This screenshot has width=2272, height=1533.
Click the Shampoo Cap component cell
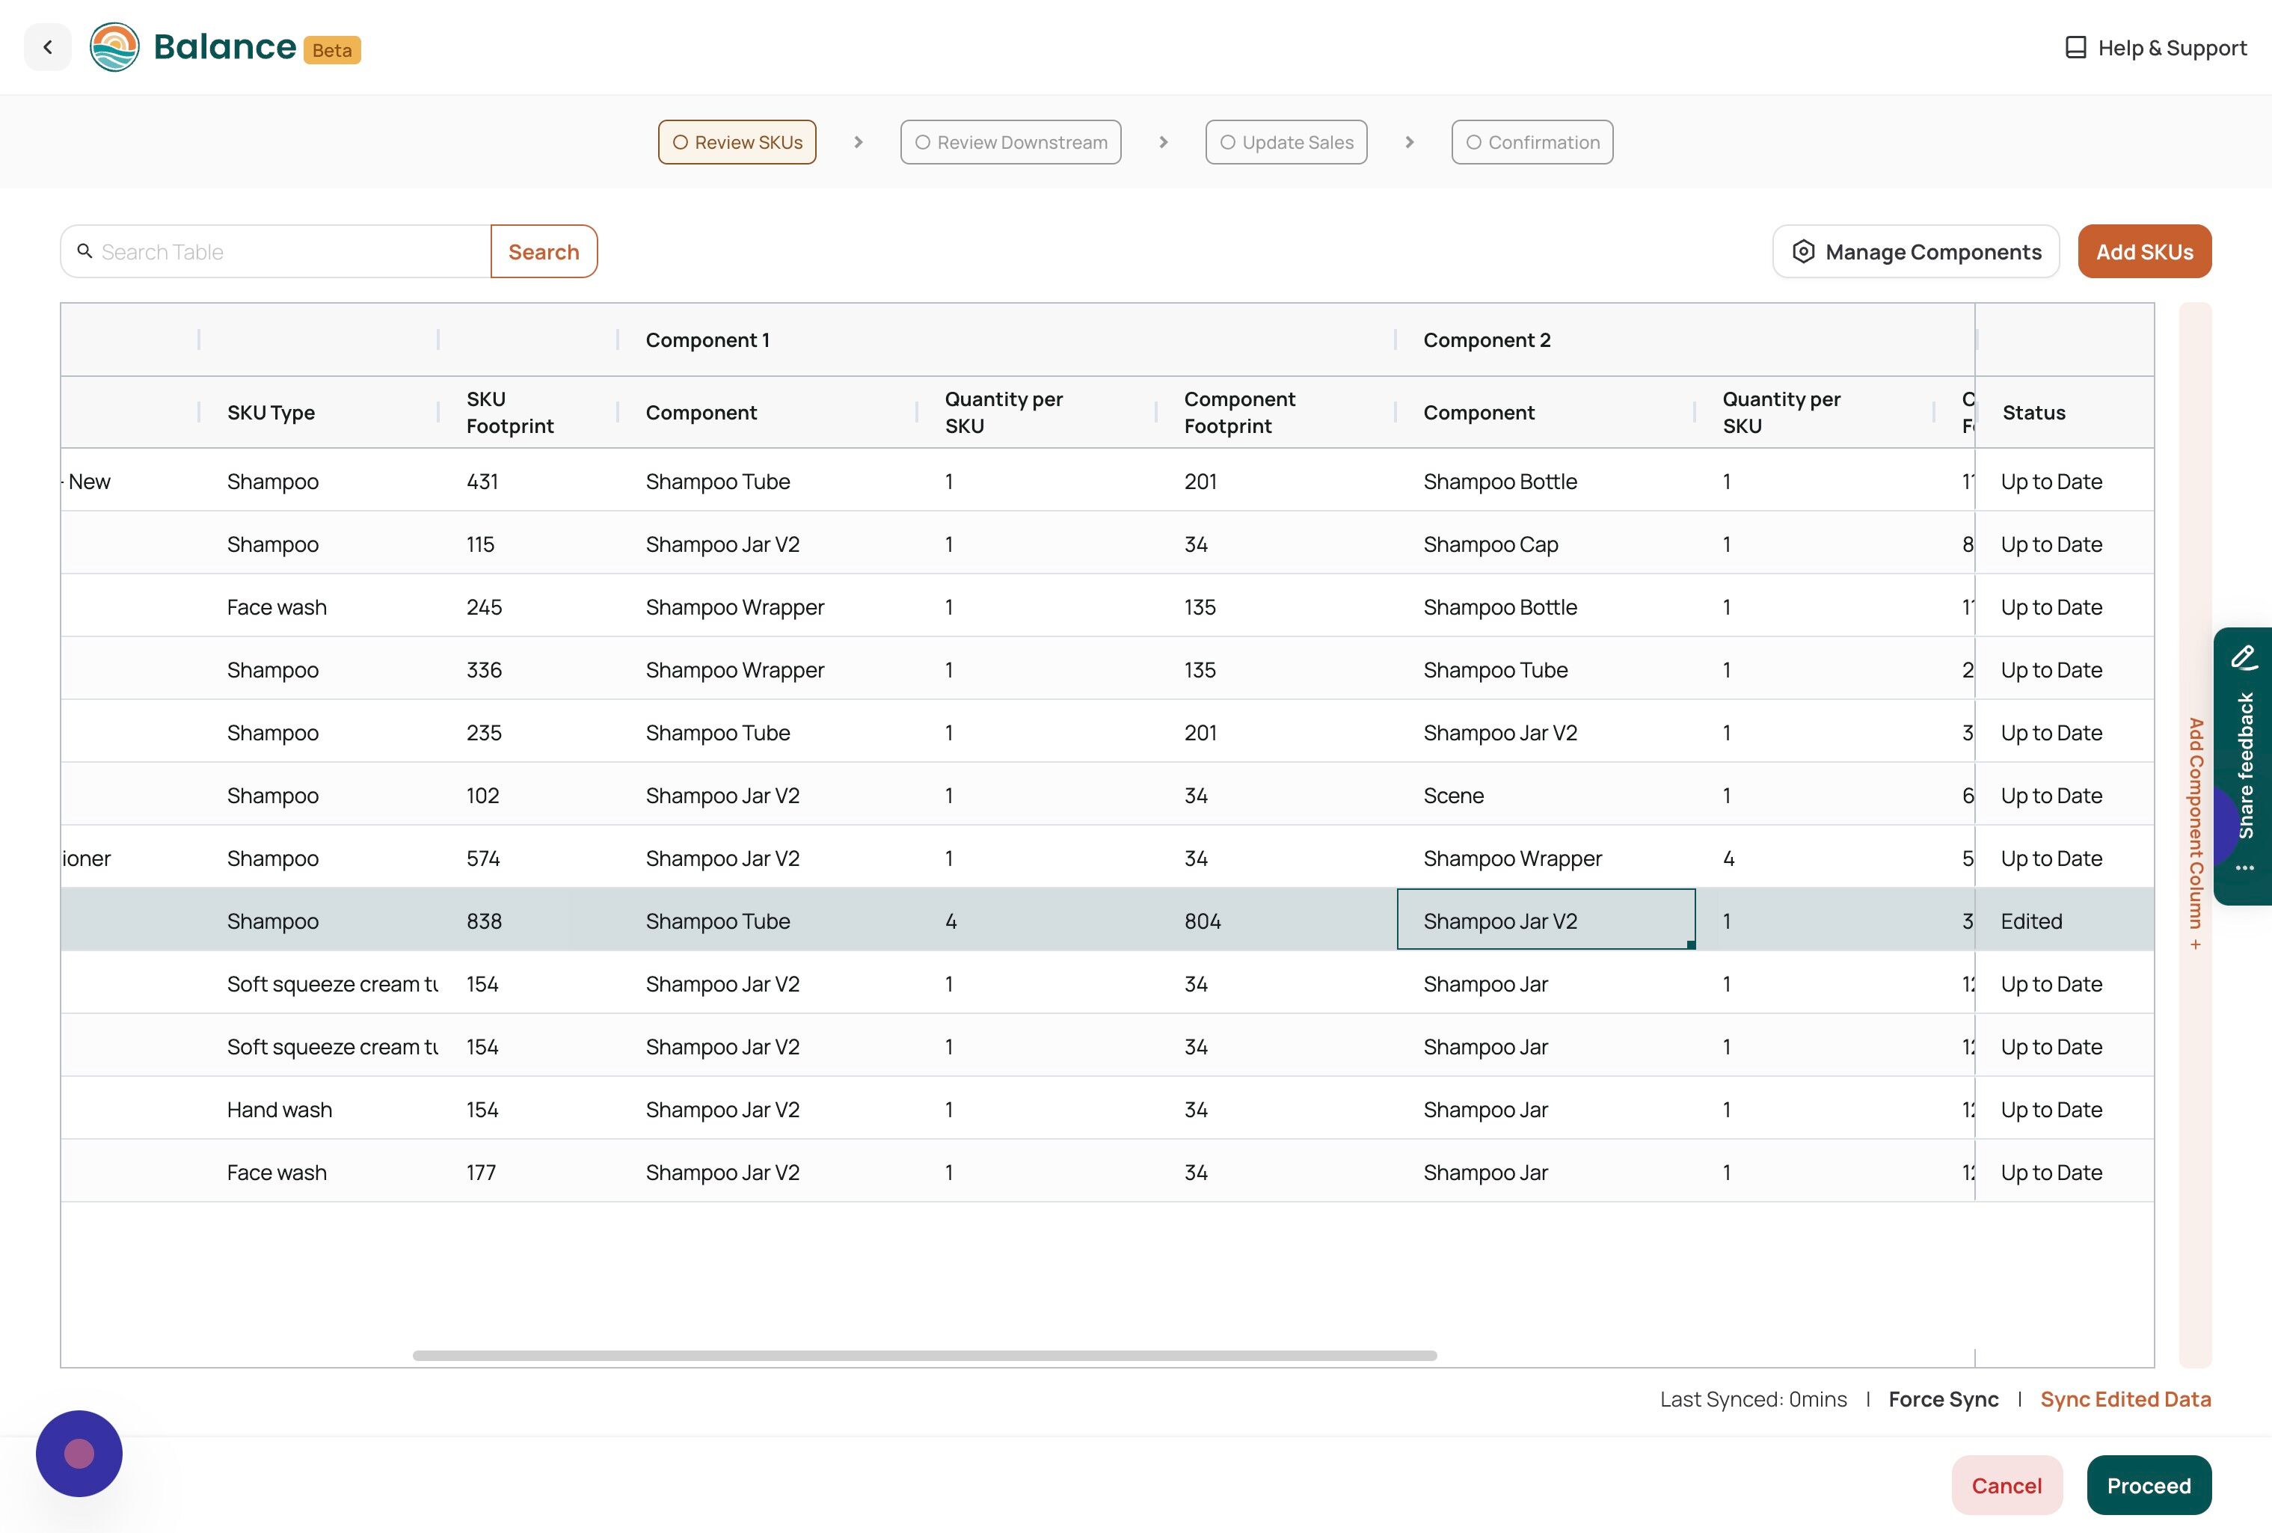(1490, 544)
